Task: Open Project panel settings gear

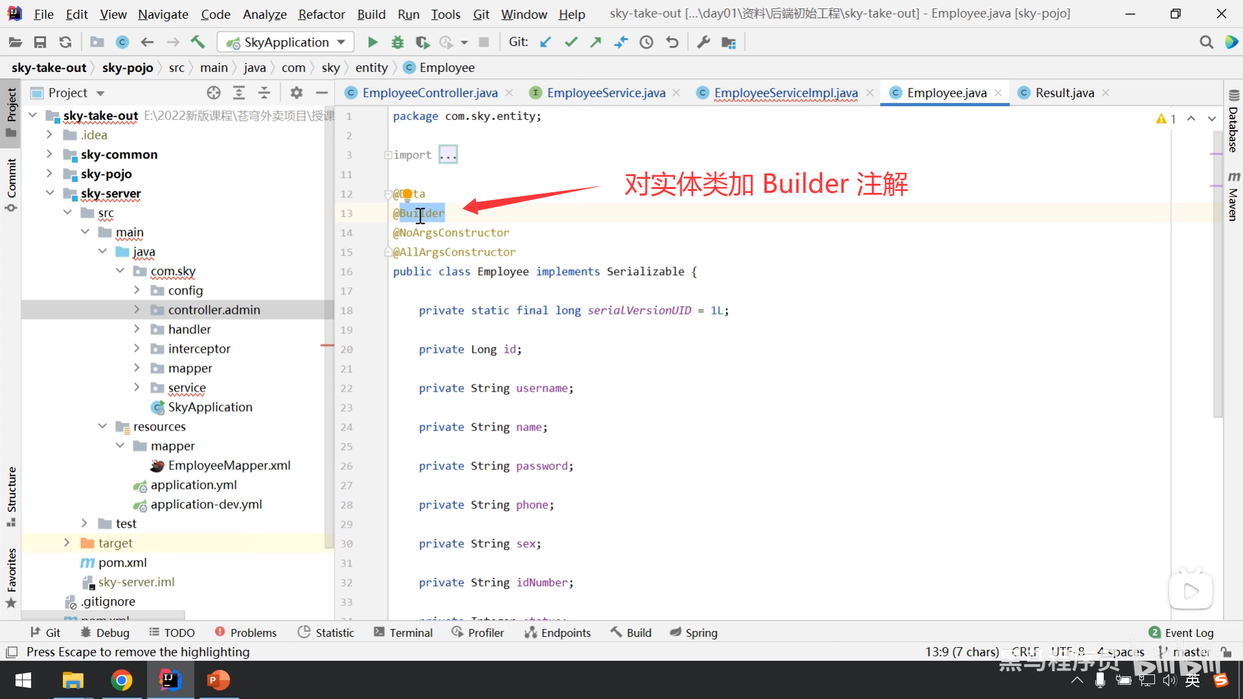Action: click(297, 93)
